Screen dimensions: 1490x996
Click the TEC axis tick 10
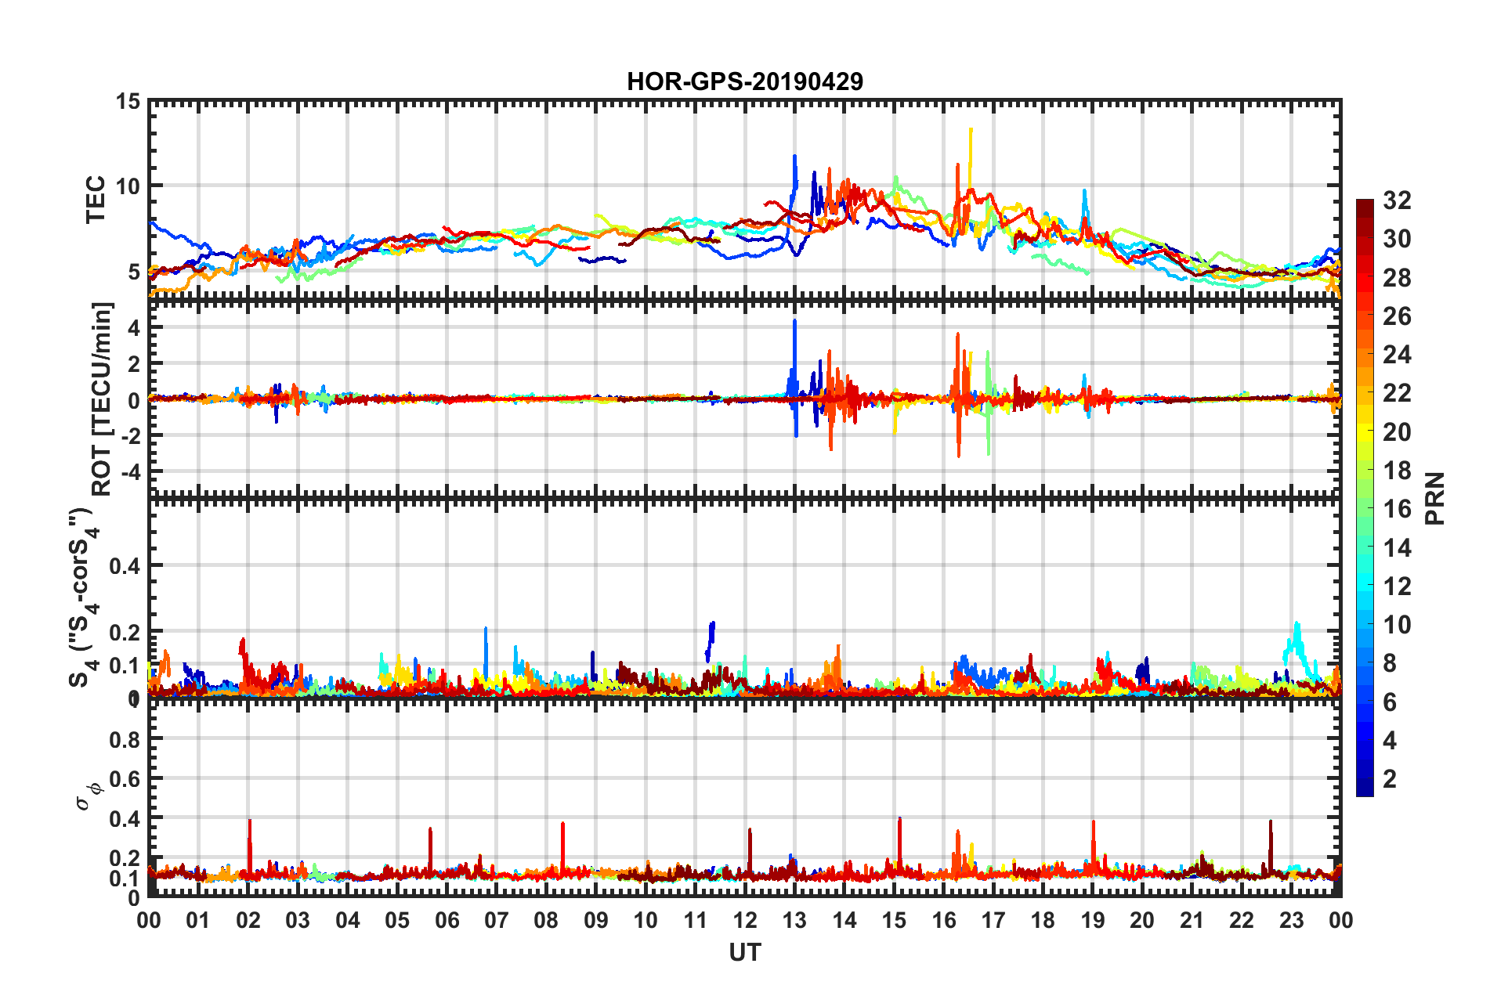click(128, 186)
